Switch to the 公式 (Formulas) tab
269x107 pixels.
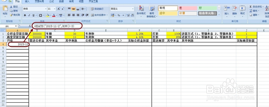coord(51,2)
